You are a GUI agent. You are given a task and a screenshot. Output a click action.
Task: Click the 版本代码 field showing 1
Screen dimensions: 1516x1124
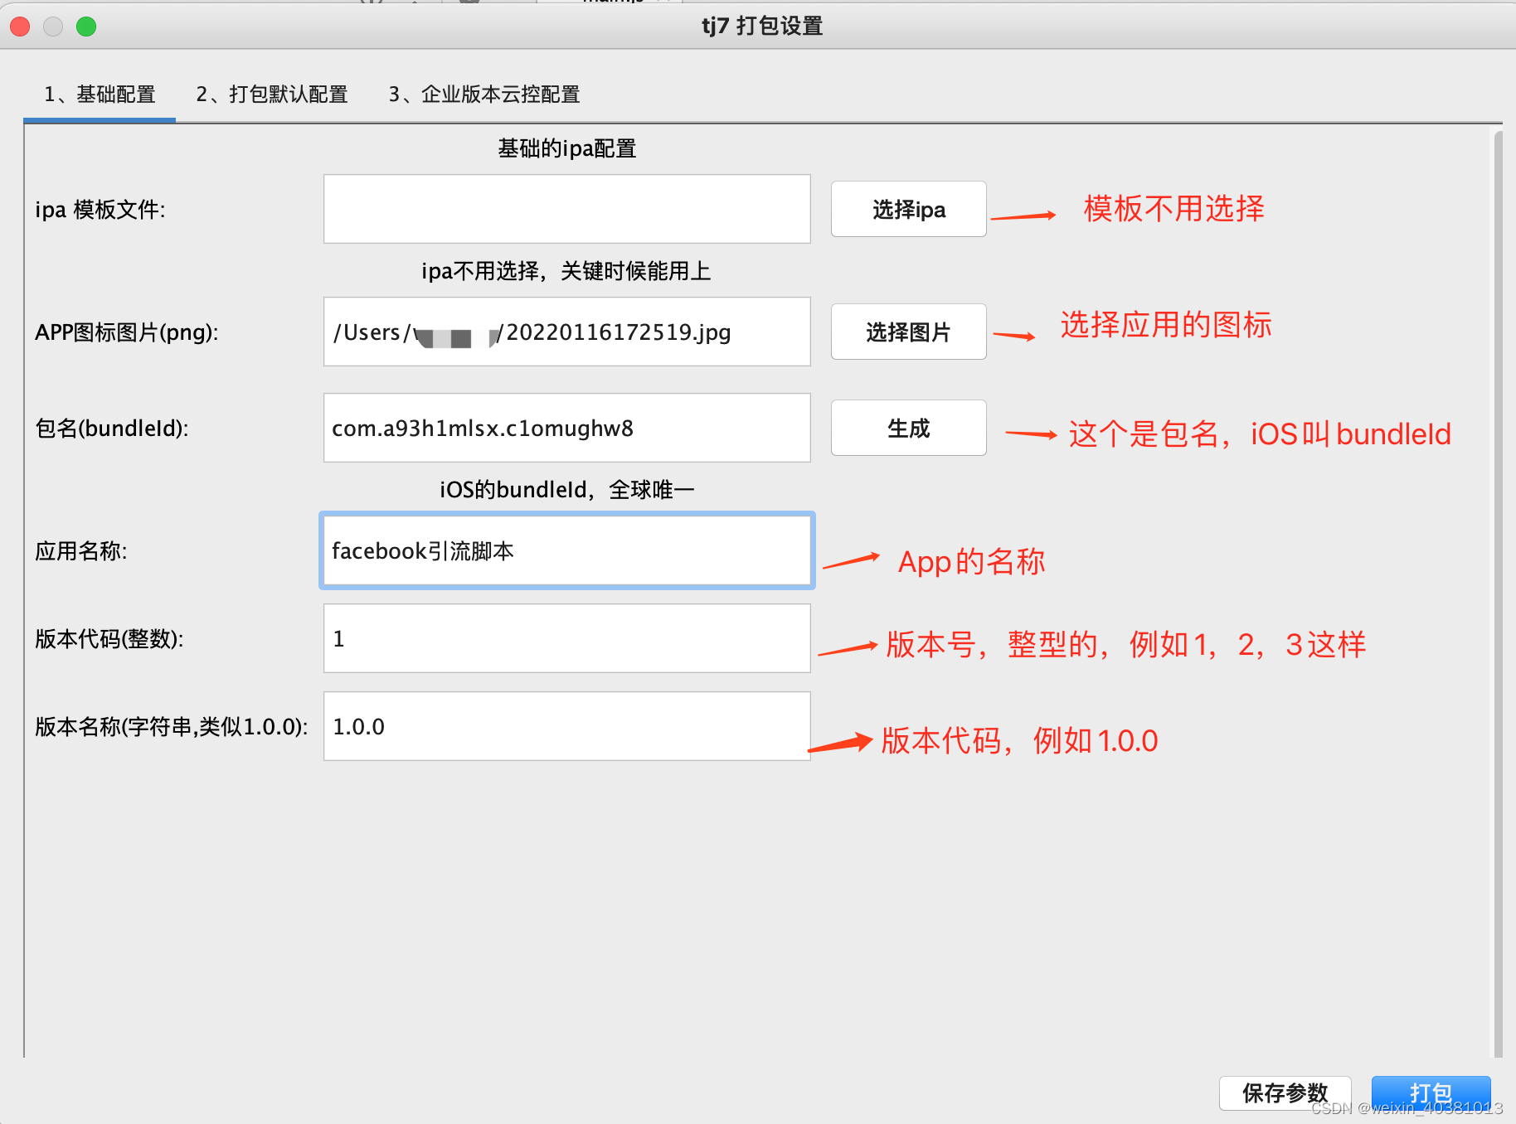(566, 638)
